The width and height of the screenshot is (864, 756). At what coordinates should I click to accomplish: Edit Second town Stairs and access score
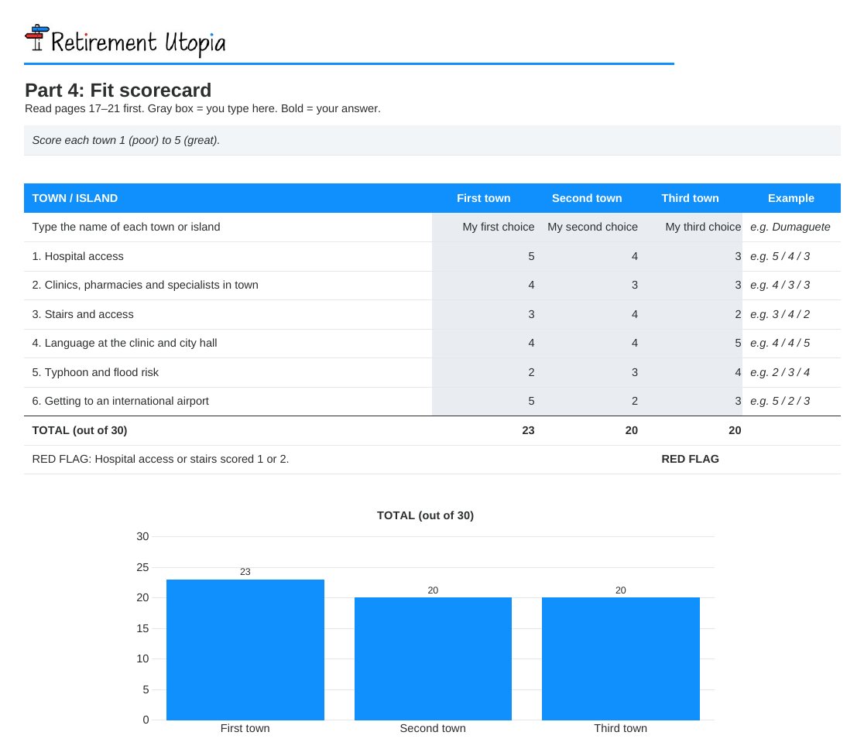point(588,314)
